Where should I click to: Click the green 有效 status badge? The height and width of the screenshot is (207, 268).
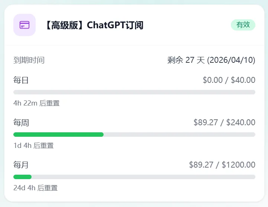243,25
